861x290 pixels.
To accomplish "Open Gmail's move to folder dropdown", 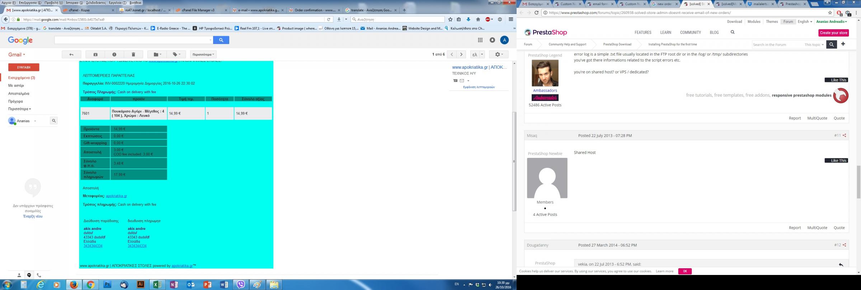I will tap(157, 54).
